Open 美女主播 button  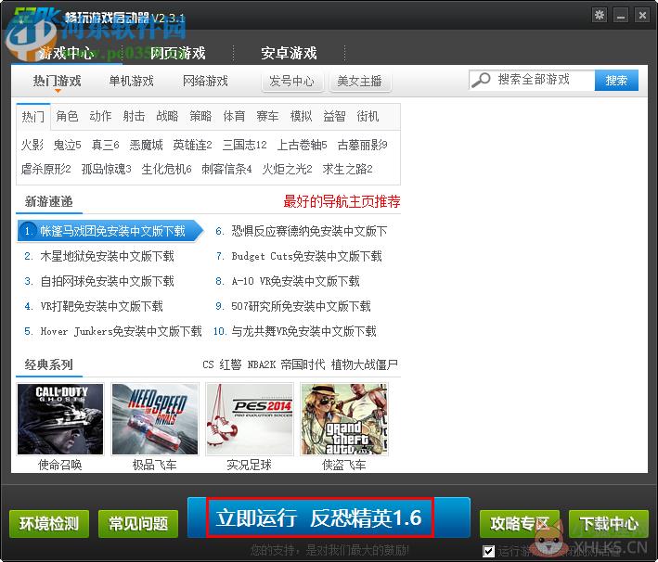[x=360, y=81]
